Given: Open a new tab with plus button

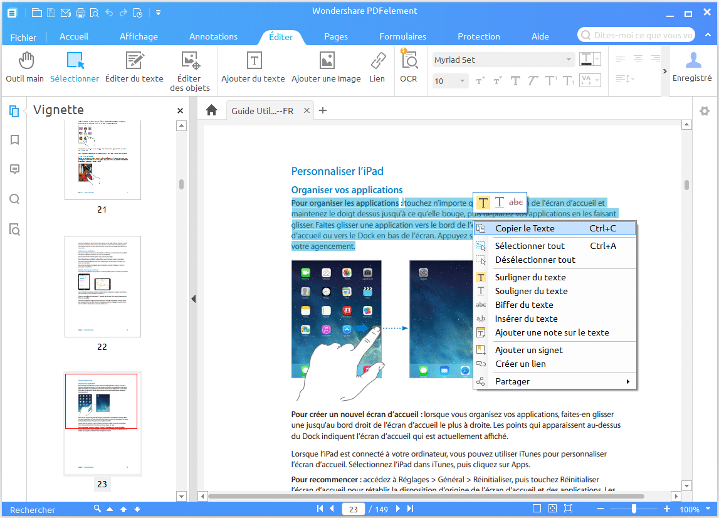Looking at the screenshot, I should 323,110.
